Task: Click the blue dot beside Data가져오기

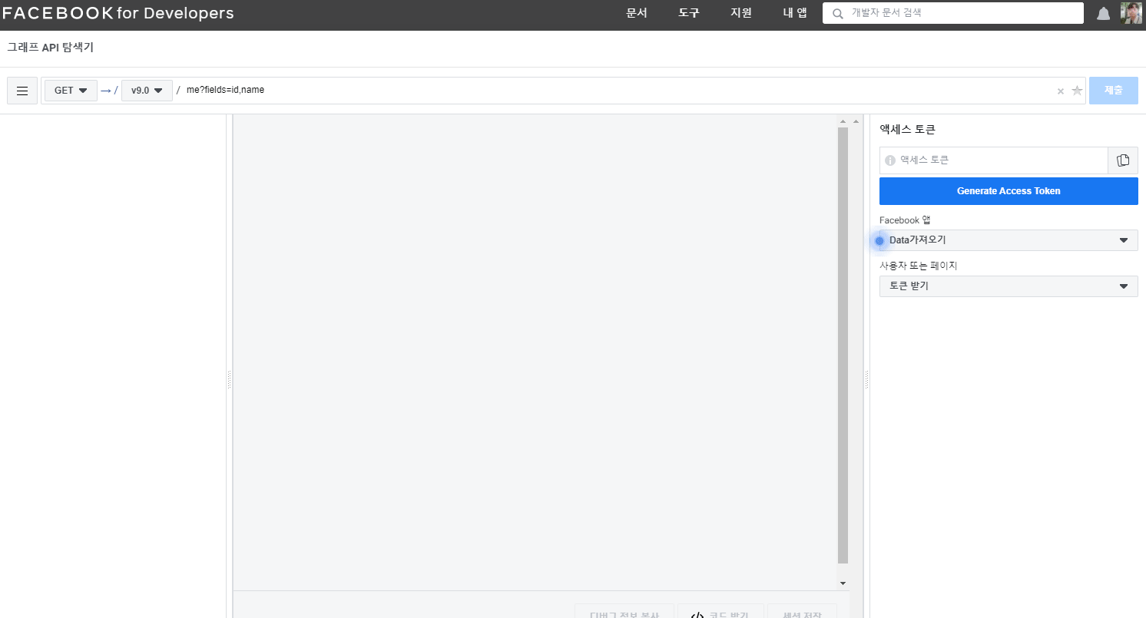Action: 879,240
